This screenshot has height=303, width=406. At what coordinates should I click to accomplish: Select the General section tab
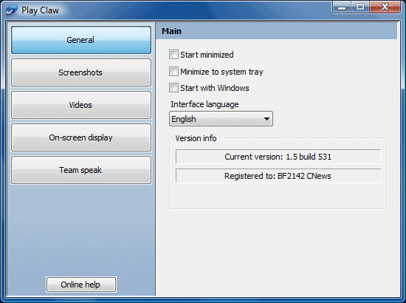point(81,40)
